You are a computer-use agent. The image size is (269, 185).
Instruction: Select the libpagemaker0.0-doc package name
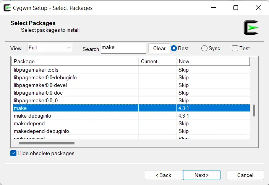tap(38, 93)
